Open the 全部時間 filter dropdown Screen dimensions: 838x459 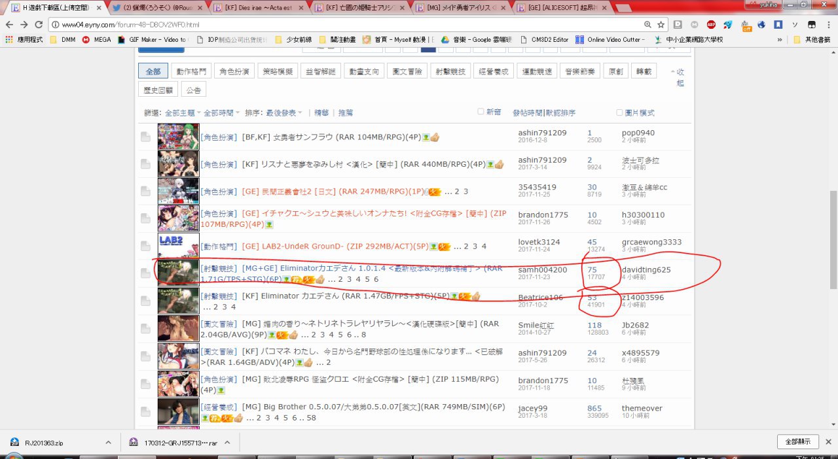(221, 112)
